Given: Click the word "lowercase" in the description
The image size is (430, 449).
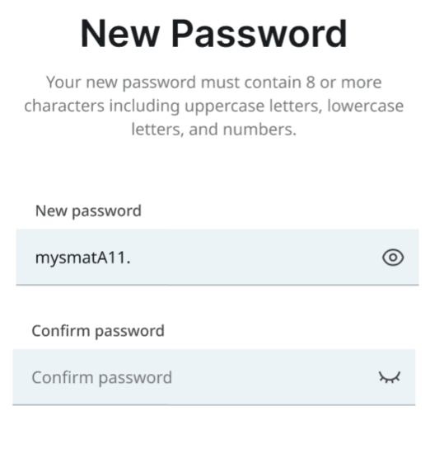Looking at the screenshot, I should coord(366,106).
